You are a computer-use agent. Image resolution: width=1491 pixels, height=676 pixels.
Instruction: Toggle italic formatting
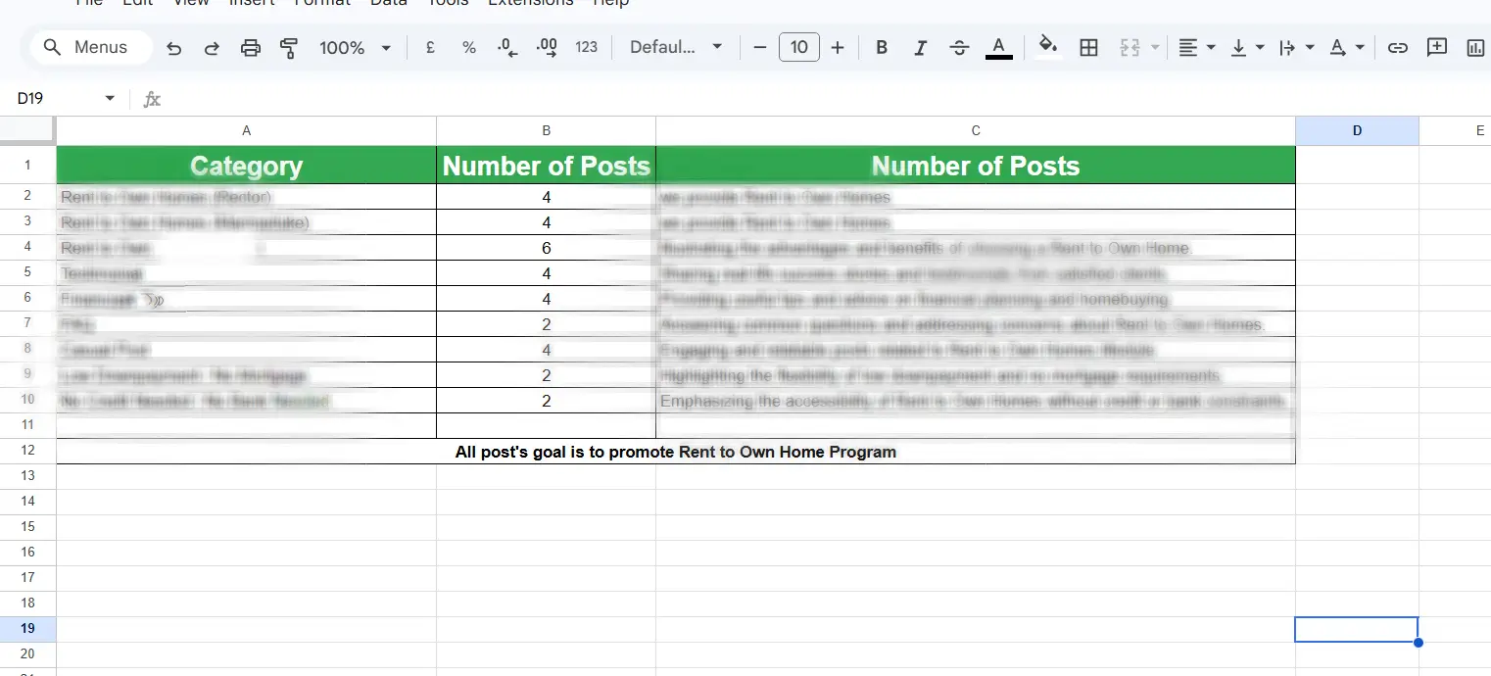[920, 47]
